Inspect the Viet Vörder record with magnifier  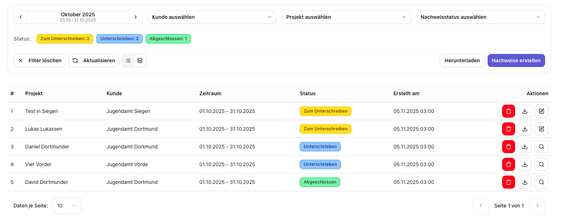(541, 164)
